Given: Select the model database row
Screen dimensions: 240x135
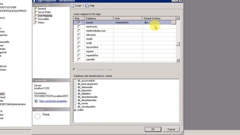Looking at the screenshot, I should (x=125, y=39).
